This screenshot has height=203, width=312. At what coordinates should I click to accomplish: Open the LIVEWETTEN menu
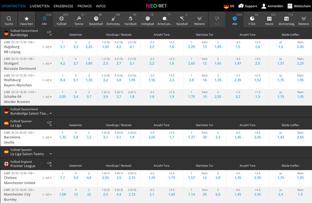tap(40, 6)
